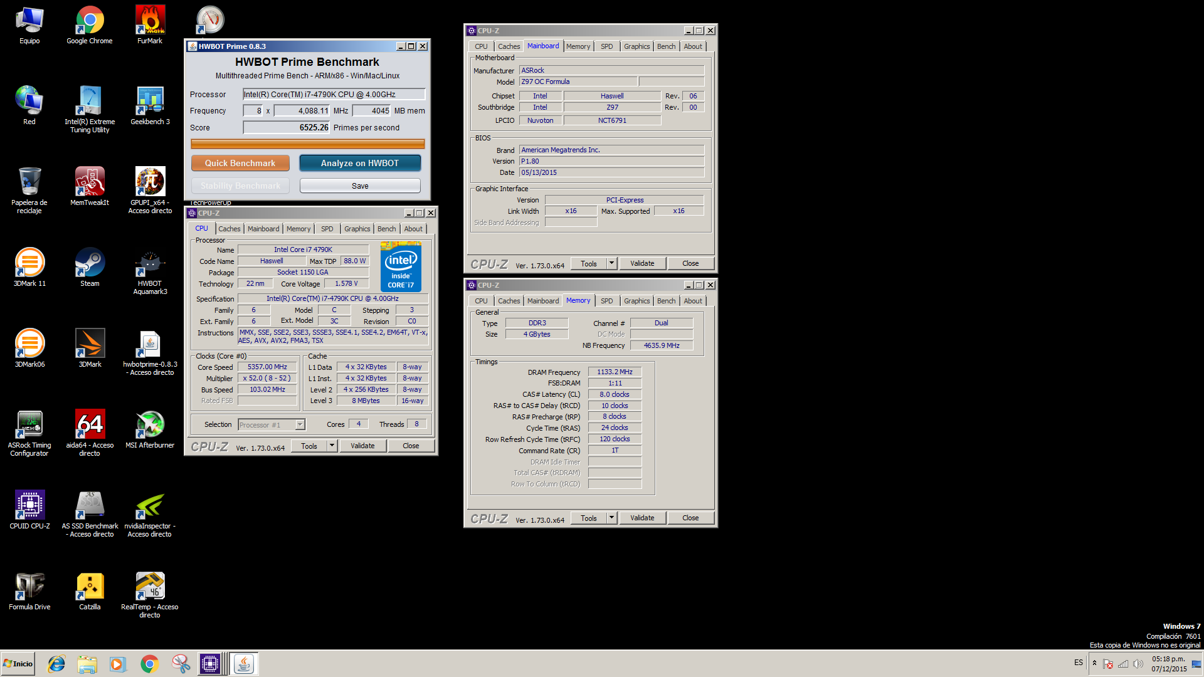Open aida64 desktop shortcut

click(x=90, y=433)
